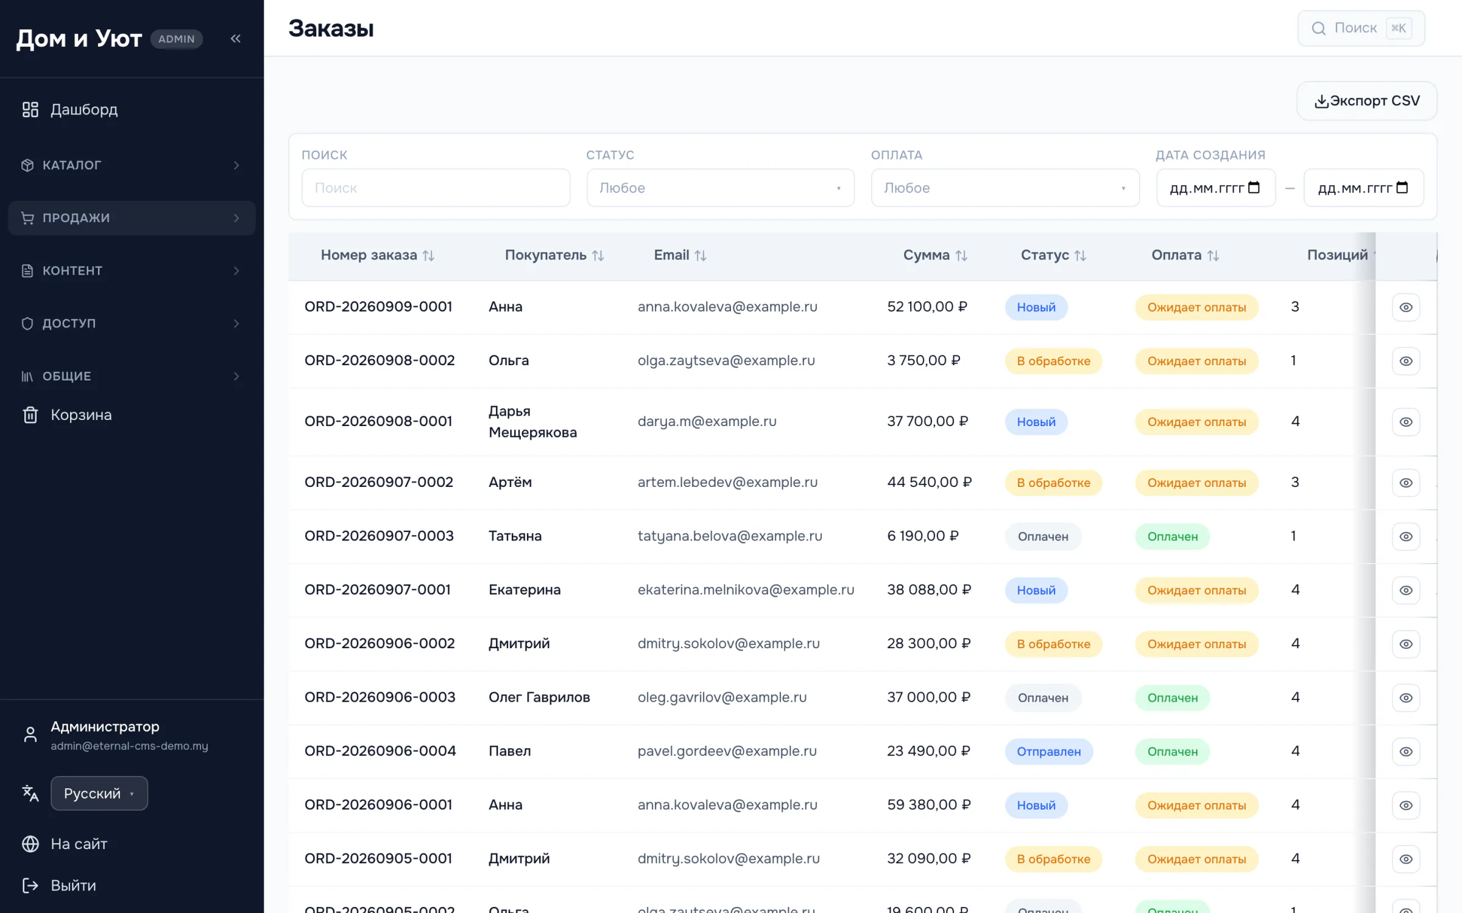
Task: View order ORD-20260906-0004 via eye icon
Action: click(1406, 752)
